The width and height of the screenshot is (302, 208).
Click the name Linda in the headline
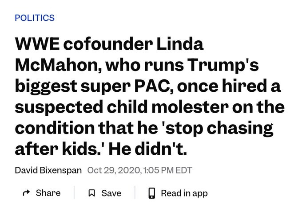point(180,43)
